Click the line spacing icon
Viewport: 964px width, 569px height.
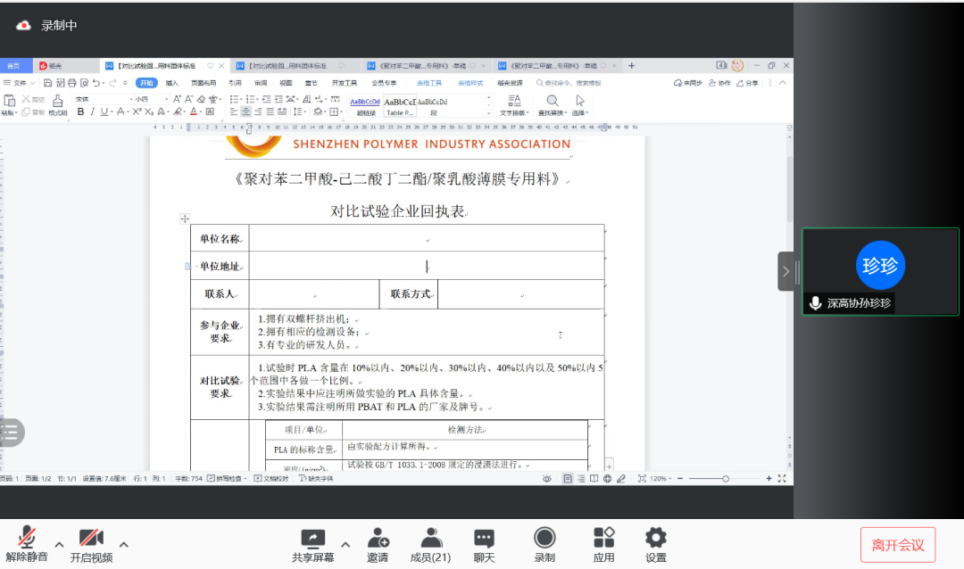click(x=297, y=111)
